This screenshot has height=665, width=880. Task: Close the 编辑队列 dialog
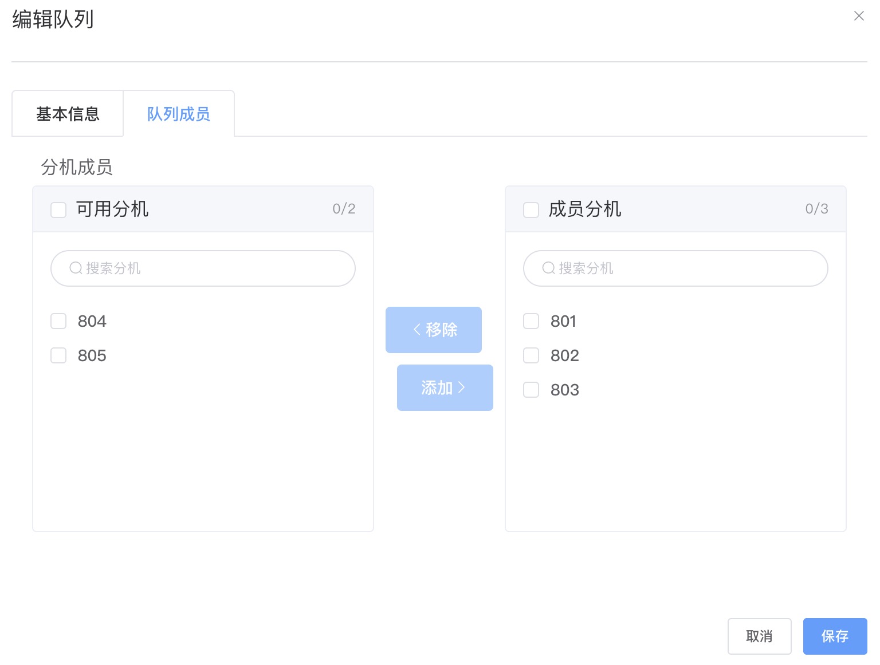pos(859,16)
